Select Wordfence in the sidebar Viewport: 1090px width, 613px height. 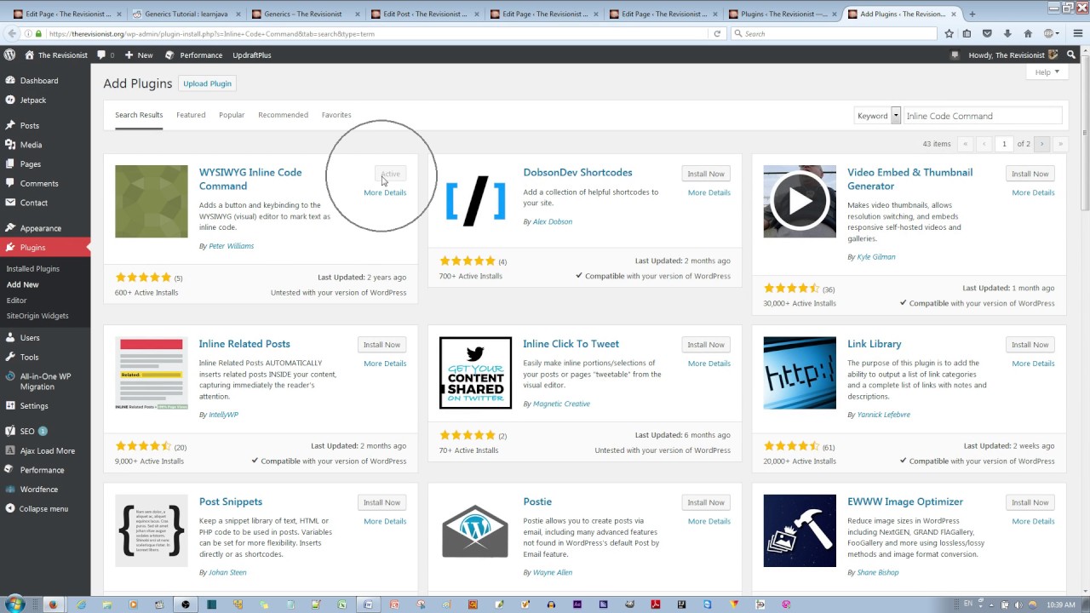coord(38,489)
